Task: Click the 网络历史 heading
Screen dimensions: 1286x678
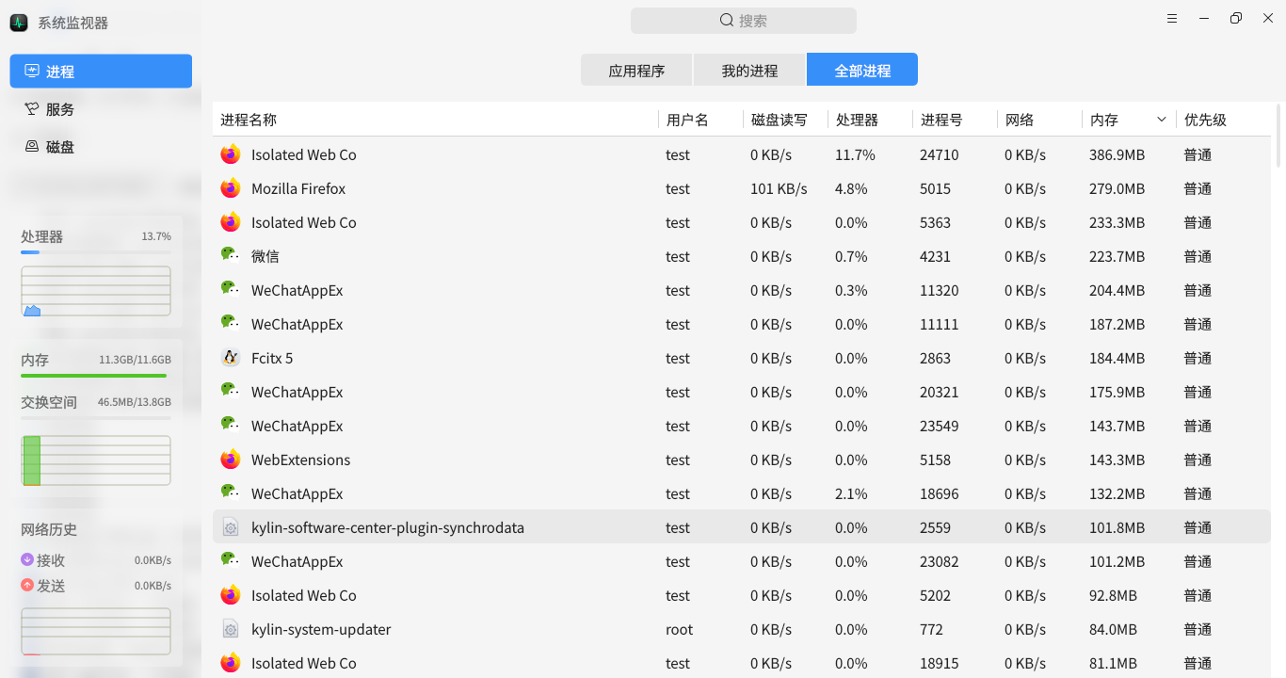Action: click(x=49, y=529)
